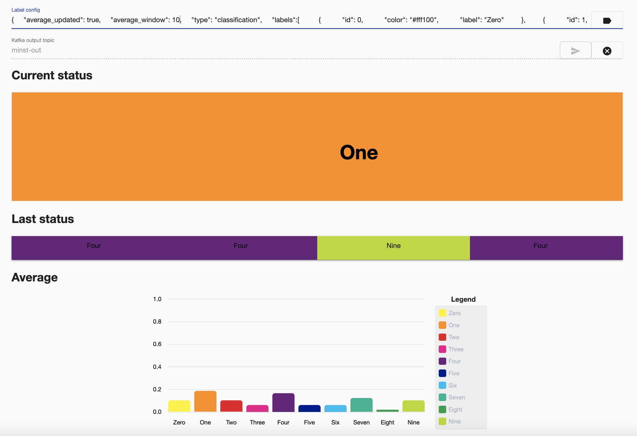Image resolution: width=637 pixels, height=436 pixels.
Task: Toggle Zero series in the legend
Action: (454, 313)
